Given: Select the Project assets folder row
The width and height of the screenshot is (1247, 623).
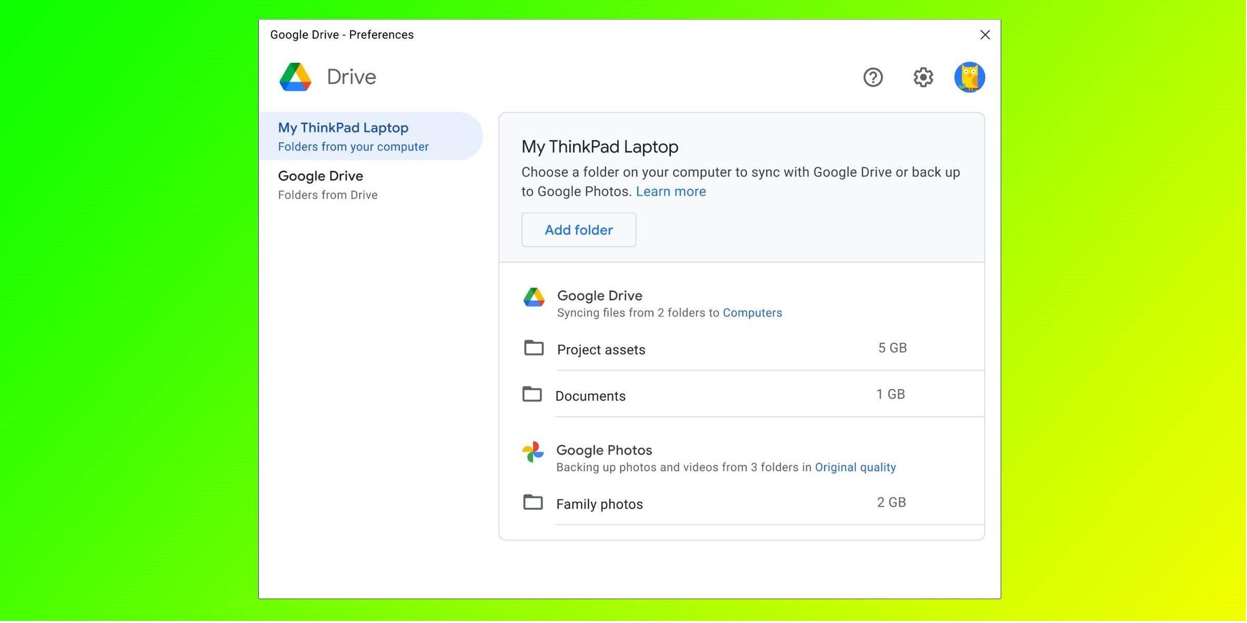Looking at the screenshot, I should tap(601, 349).
